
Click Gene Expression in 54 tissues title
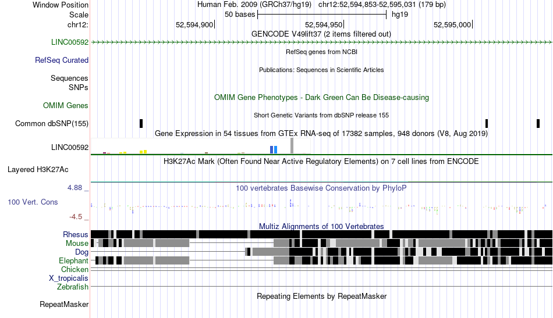pyautogui.click(x=321, y=134)
